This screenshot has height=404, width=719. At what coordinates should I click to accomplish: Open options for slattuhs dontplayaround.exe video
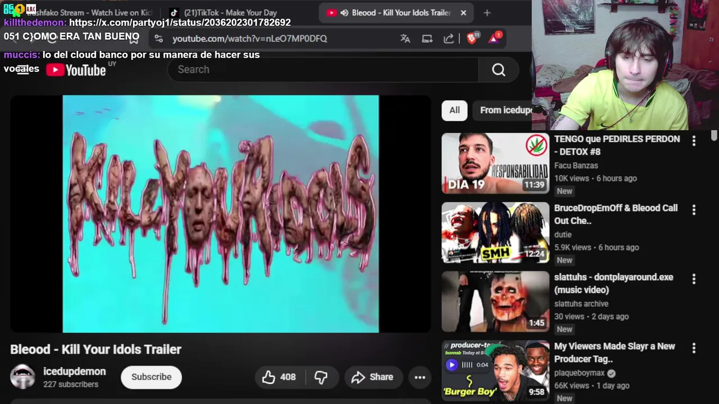coord(694,279)
